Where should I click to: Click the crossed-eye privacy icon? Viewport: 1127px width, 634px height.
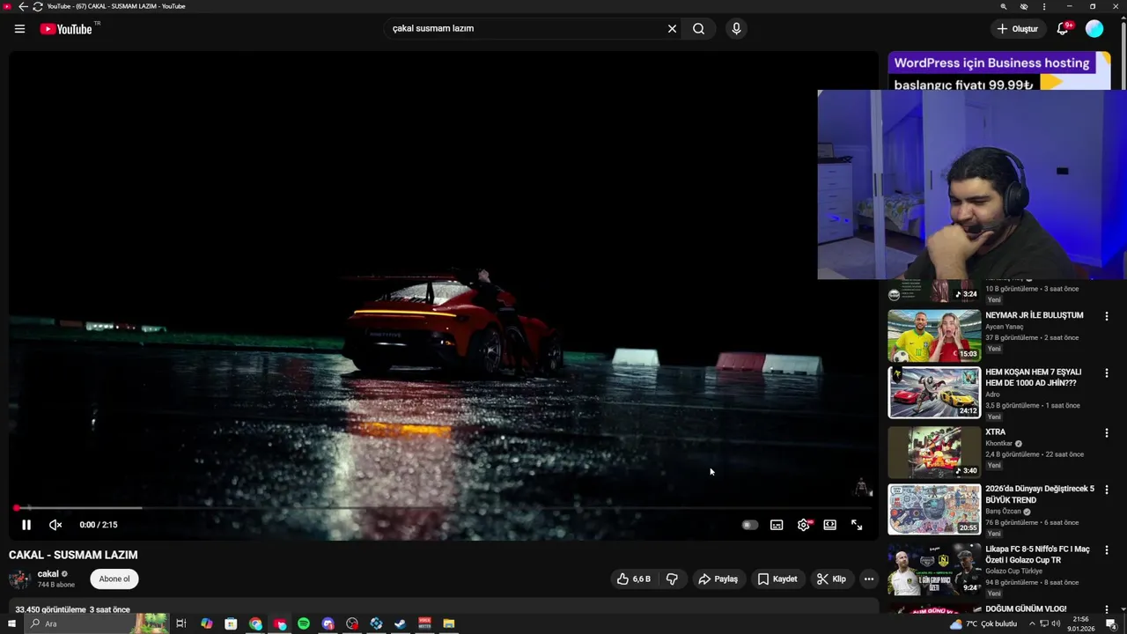(1024, 6)
